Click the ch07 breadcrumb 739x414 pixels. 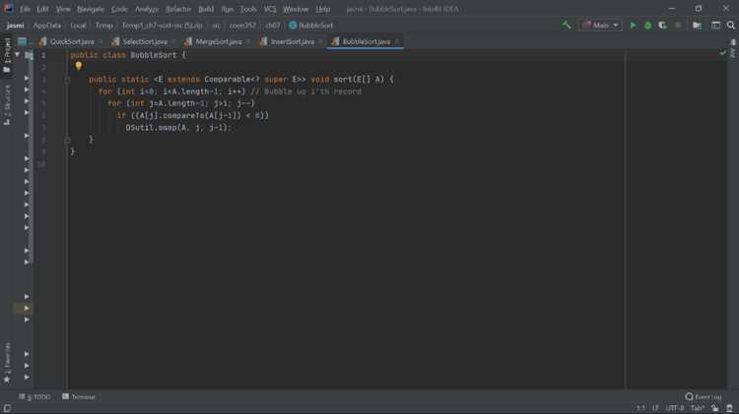point(272,26)
